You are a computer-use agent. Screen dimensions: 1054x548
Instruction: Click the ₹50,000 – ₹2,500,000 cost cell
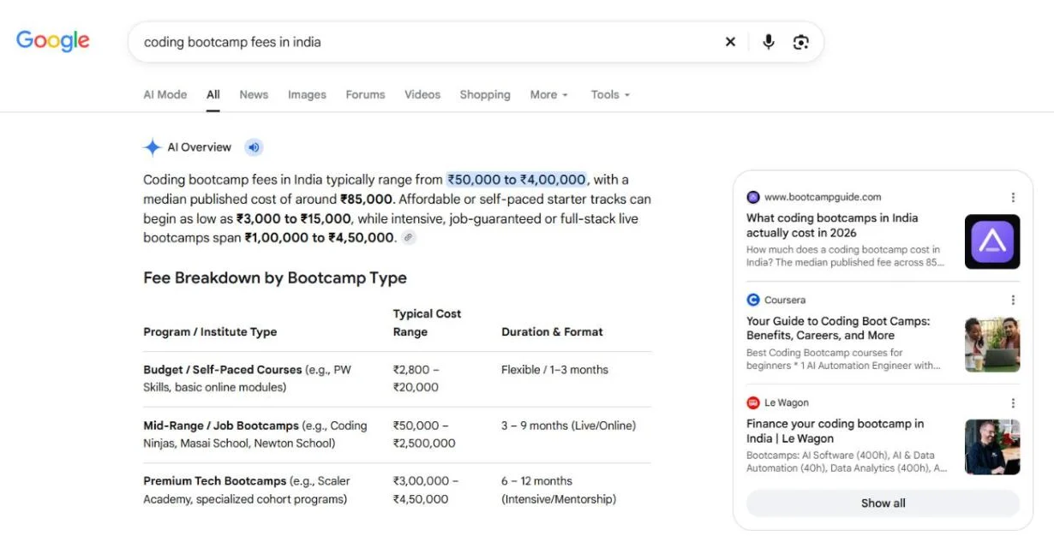(424, 434)
